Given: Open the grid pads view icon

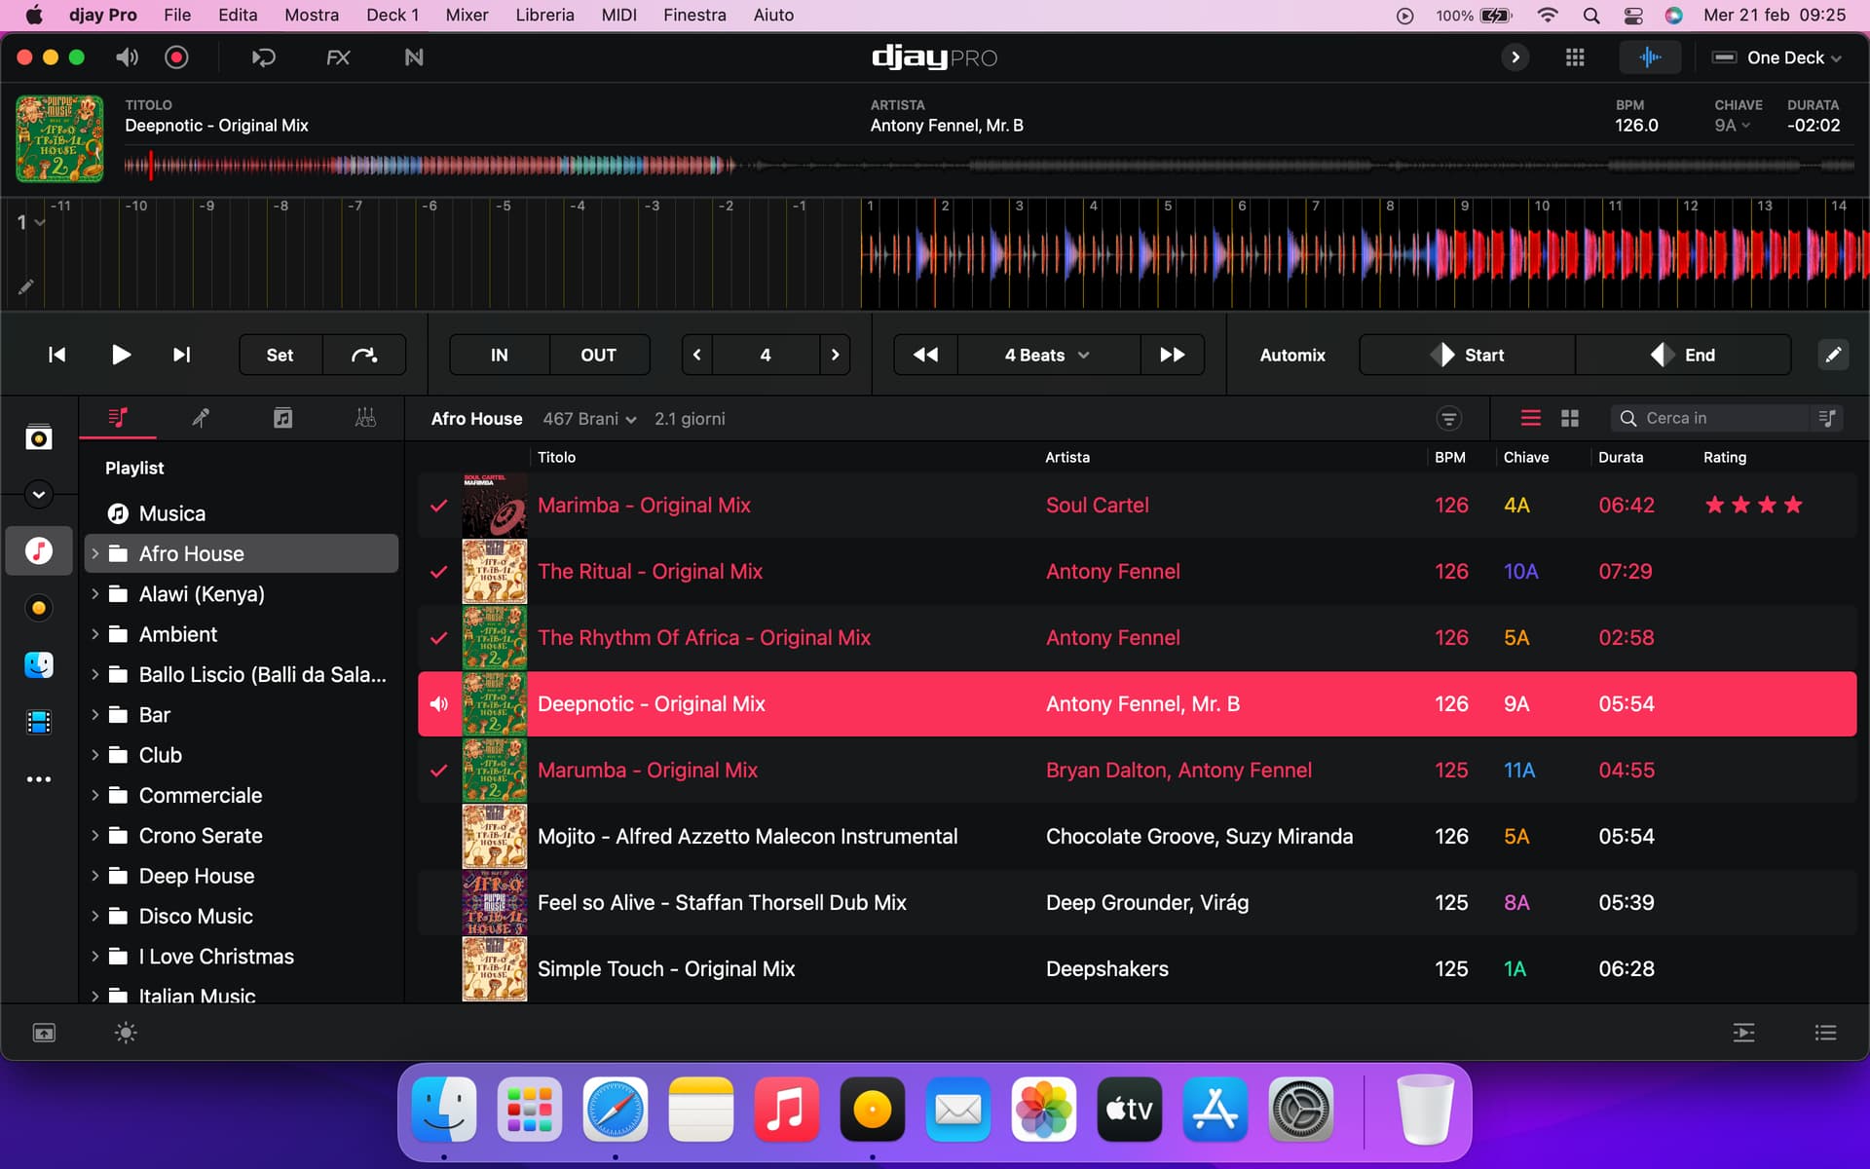Looking at the screenshot, I should click(x=1575, y=57).
